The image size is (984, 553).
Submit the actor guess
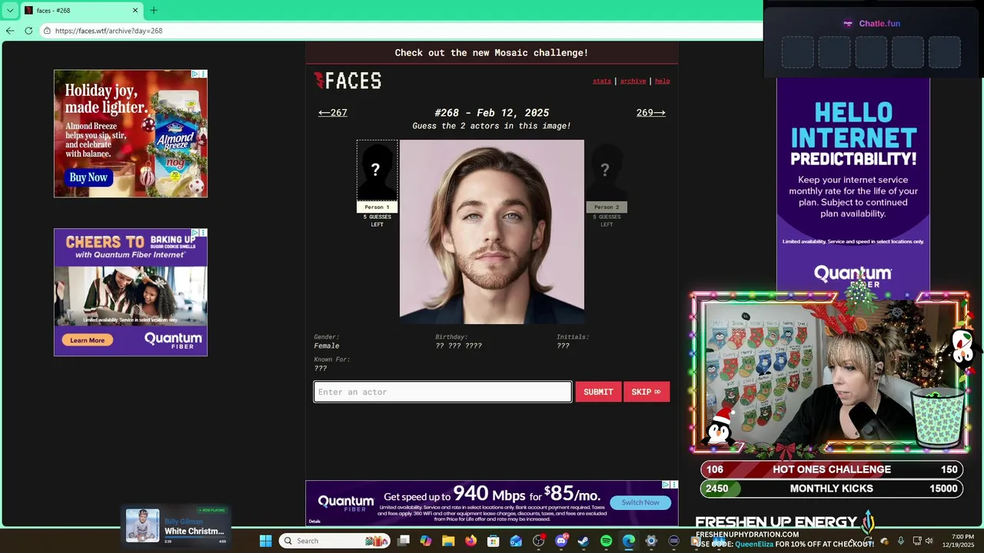point(598,392)
